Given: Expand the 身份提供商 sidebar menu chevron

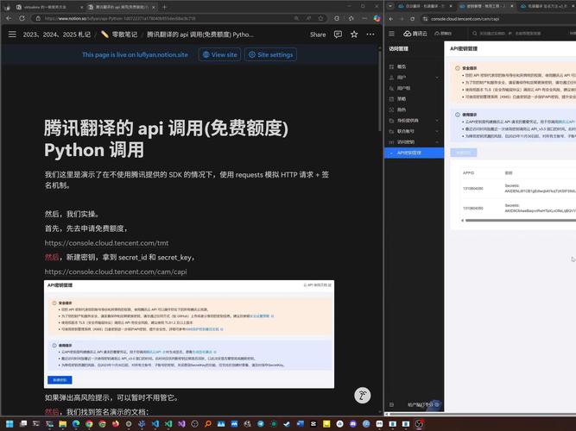Looking at the screenshot, I should click(437, 121).
